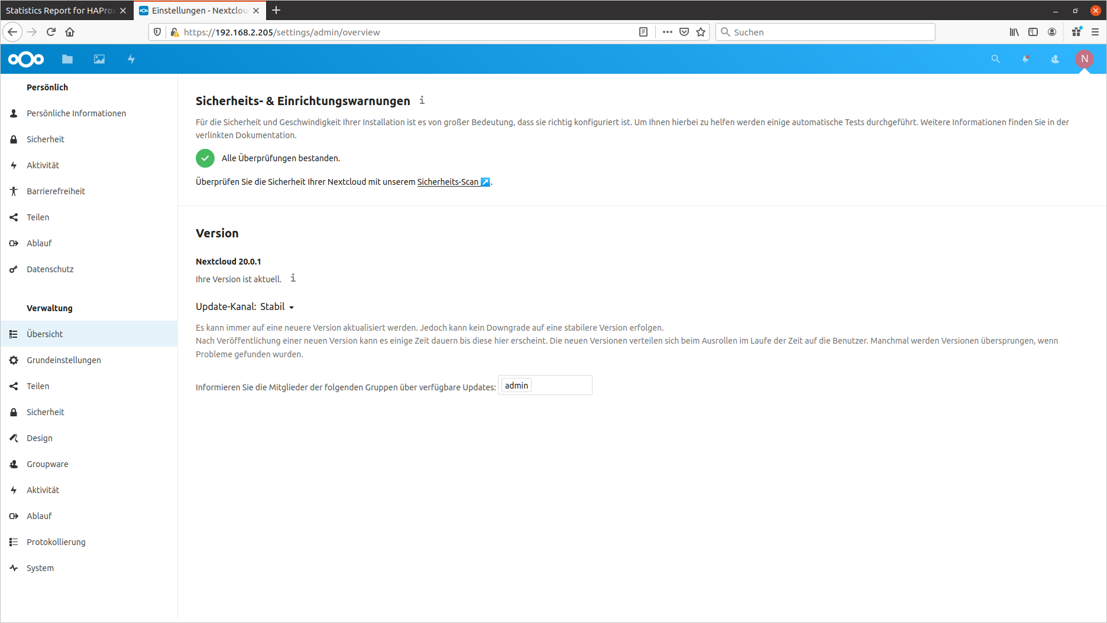Image resolution: width=1107 pixels, height=623 pixels.
Task: Open new browser tab with plus
Action: (276, 10)
